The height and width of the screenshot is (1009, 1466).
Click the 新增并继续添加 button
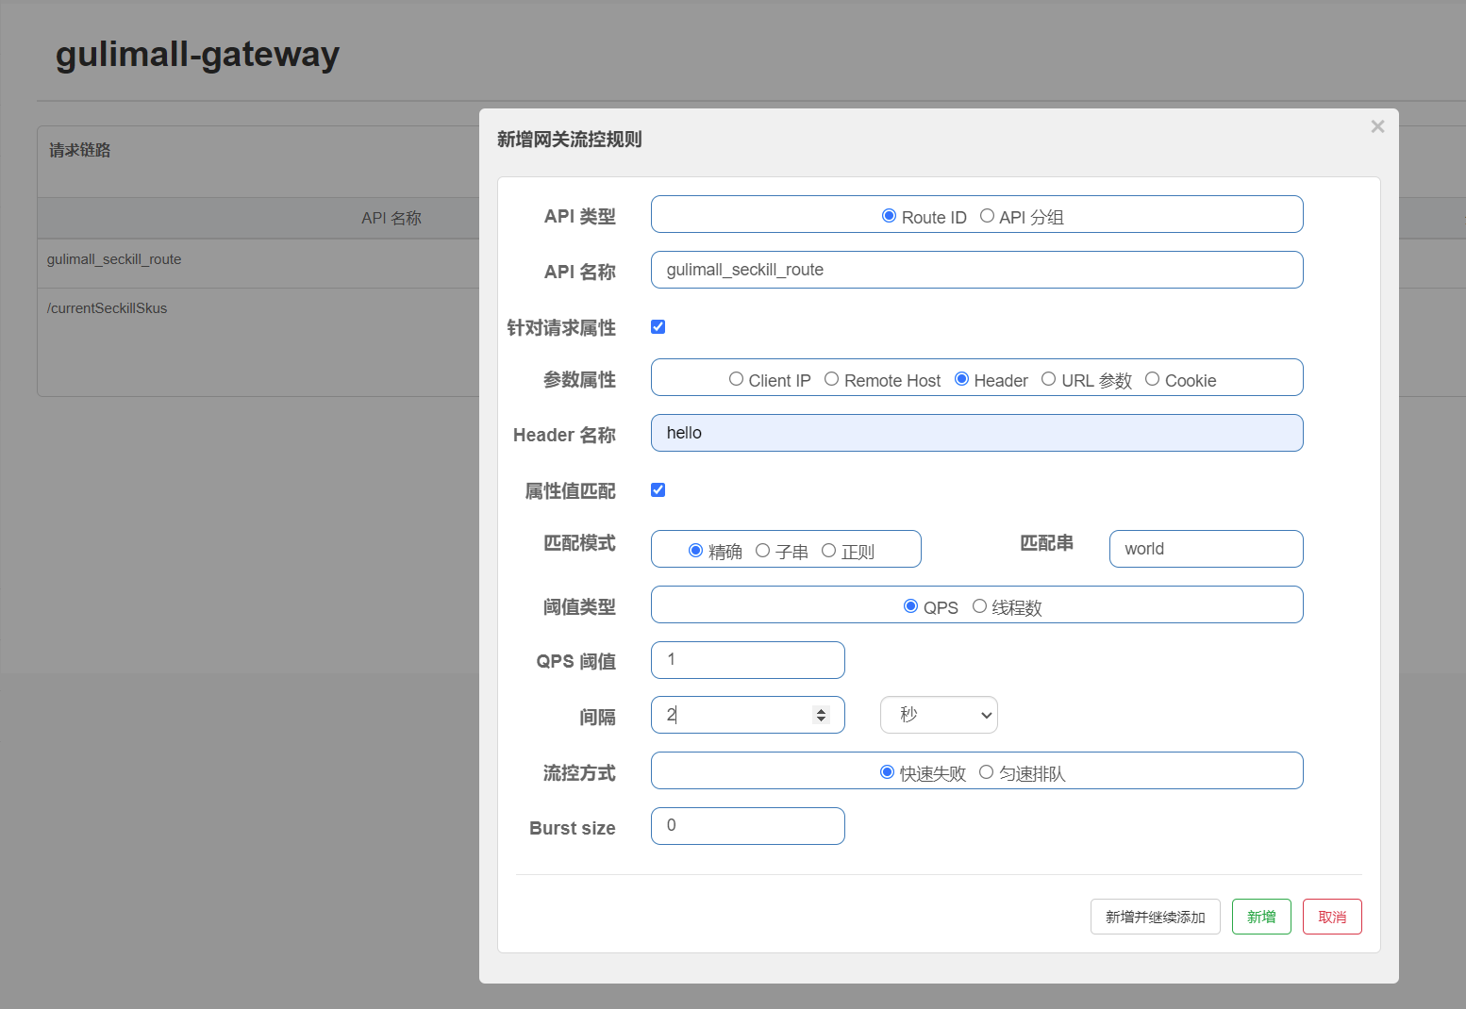click(x=1155, y=917)
